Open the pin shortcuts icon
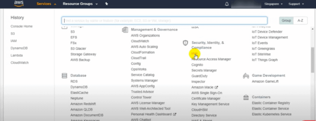316x121 pixels. coord(106,4)
